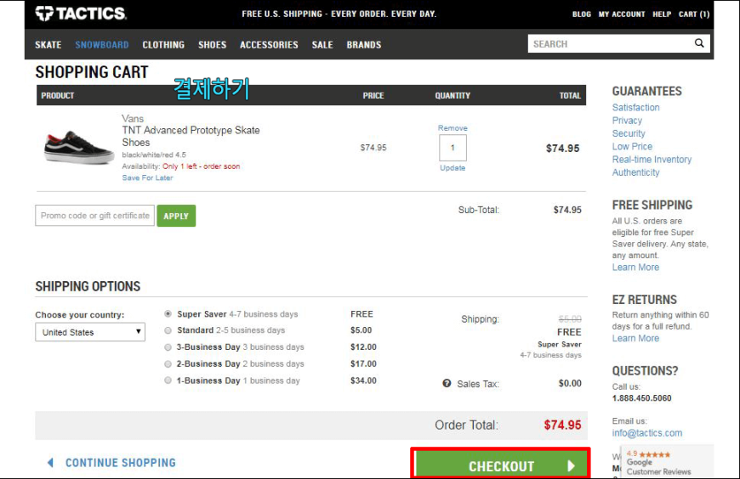Pick 1-Business Day shipping option
The height and width of the screenshot is (479, 740).
168,380
